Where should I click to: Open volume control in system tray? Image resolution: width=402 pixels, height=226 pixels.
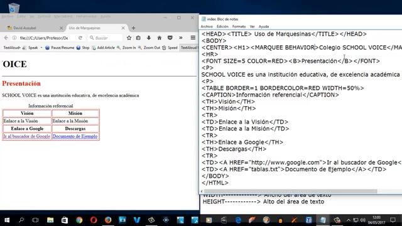click(x=362, y=220)
